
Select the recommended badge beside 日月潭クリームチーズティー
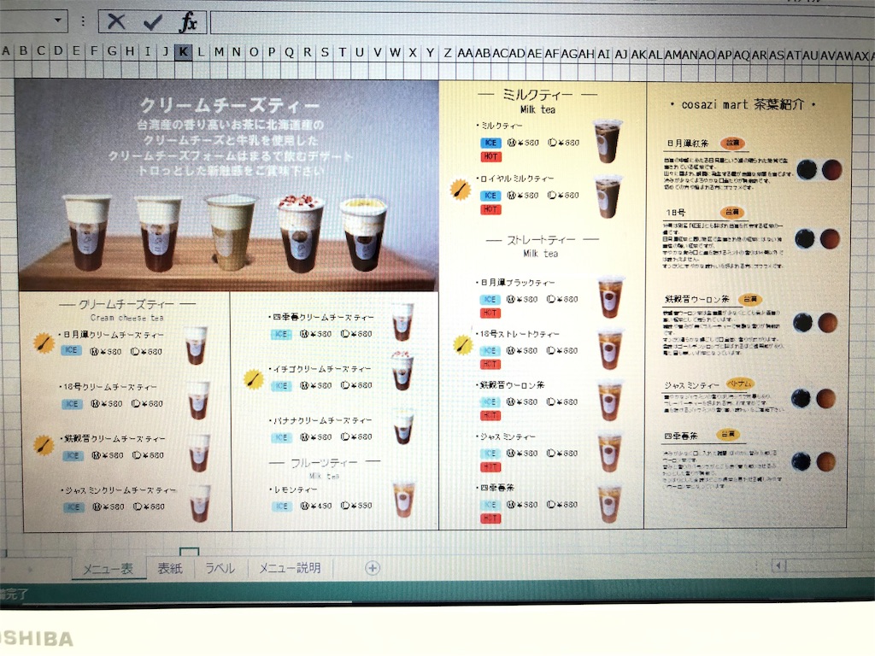coord(44,343)
